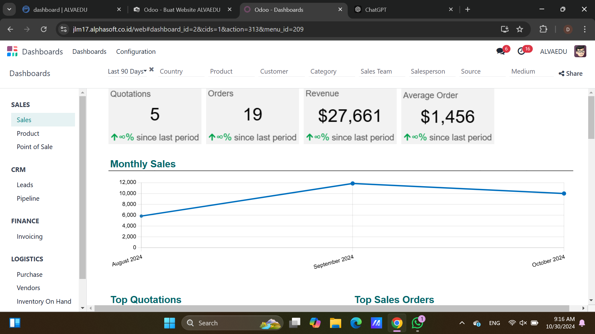
Task: Click the vertical dashboard scrollbar
Action: point(591,118)
